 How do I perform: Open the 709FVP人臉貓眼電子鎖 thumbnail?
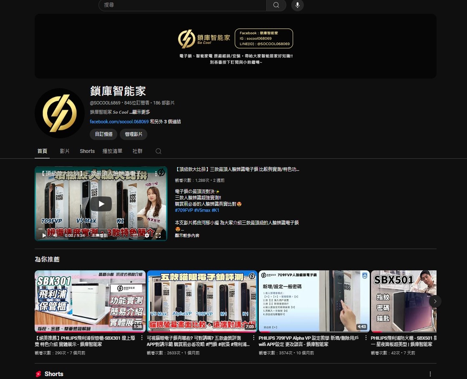[314, 301]
